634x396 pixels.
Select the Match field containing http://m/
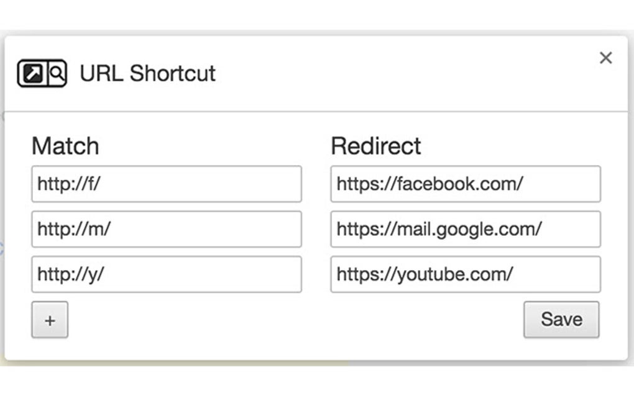pos(166,229)
